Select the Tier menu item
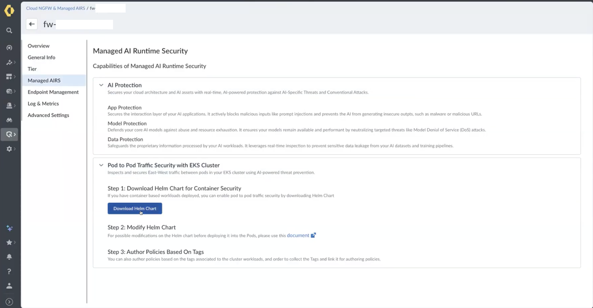This screenshot has width=593, height=308. point(32,69)
